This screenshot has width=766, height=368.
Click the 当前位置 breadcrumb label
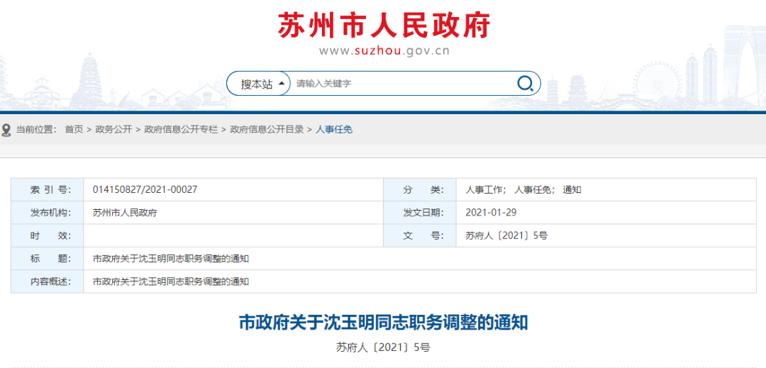tap(37, 129)
